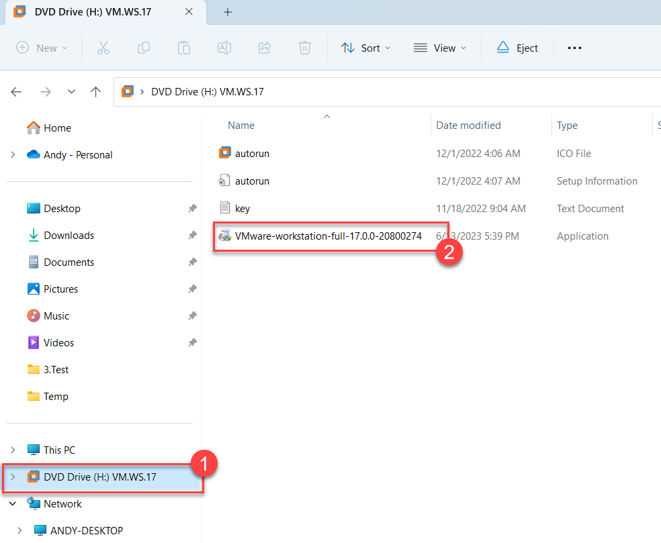The image size is (661, 543).
Task: Eject the DVD drive
Action: coord(517,48)
